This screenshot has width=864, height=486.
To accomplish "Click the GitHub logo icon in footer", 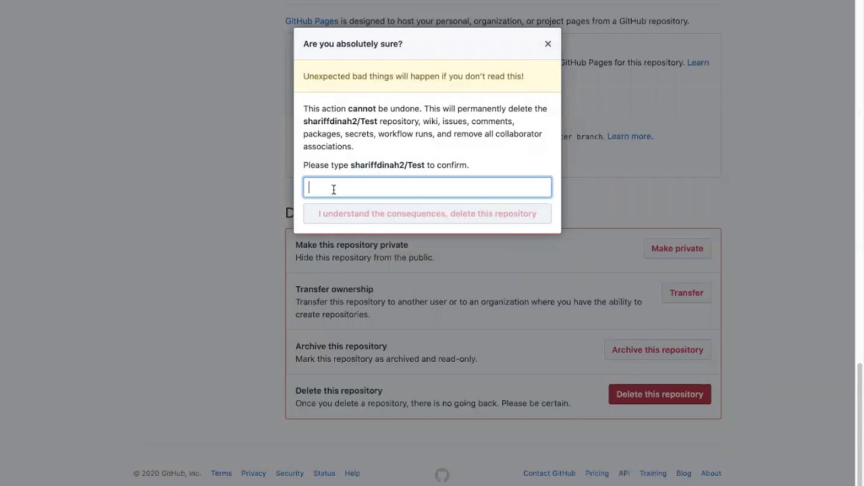I will pyautogui.click(x=442, y=475).
